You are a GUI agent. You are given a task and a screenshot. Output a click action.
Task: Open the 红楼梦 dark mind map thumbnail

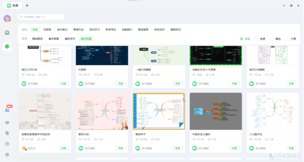point(102,56)
